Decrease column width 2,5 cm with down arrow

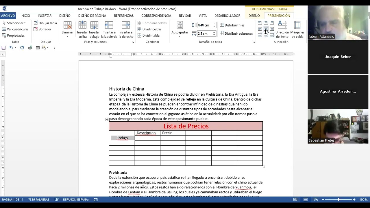(214, 35)
